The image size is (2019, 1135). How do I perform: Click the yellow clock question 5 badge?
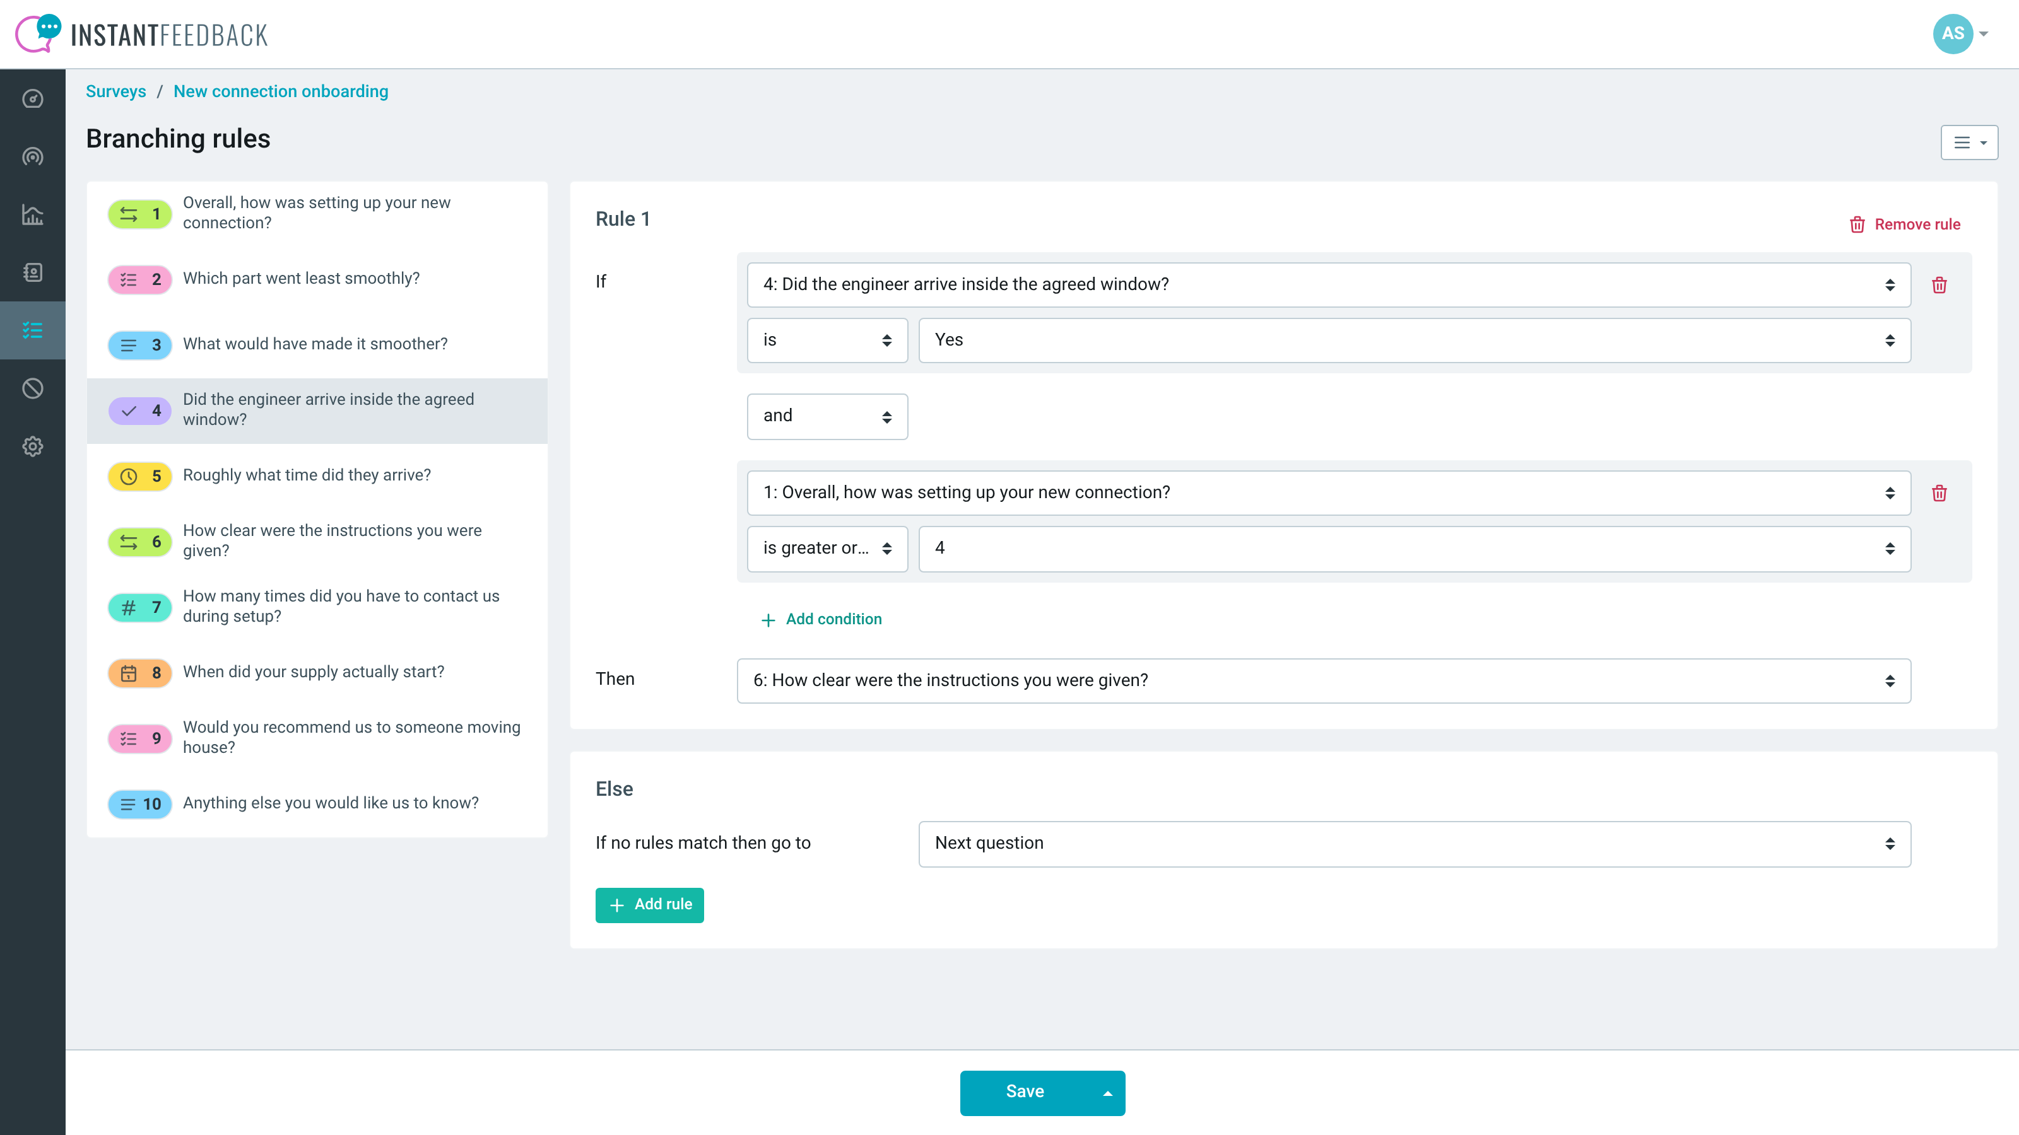pos(139,476)
